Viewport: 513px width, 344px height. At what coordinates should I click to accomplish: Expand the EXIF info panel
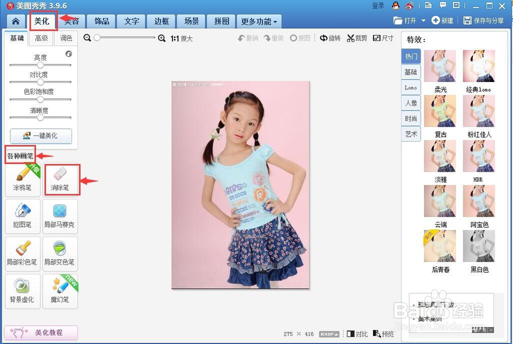328,334
